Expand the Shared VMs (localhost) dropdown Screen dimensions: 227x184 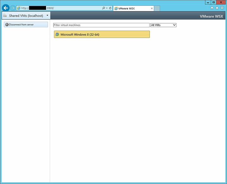point(47,15)
